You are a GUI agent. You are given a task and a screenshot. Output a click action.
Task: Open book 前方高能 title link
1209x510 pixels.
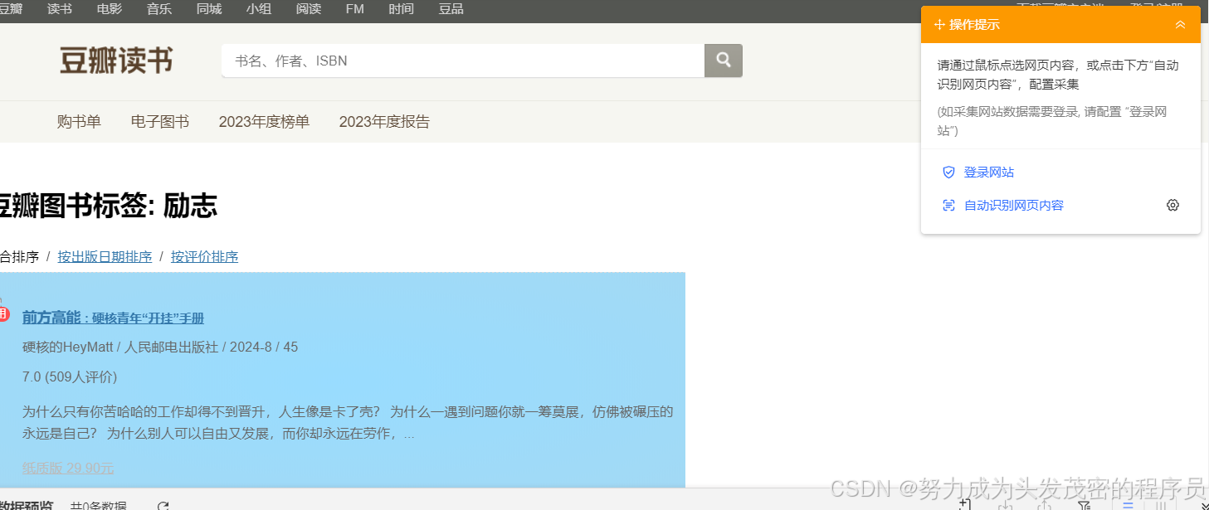(x=113, y=318)
